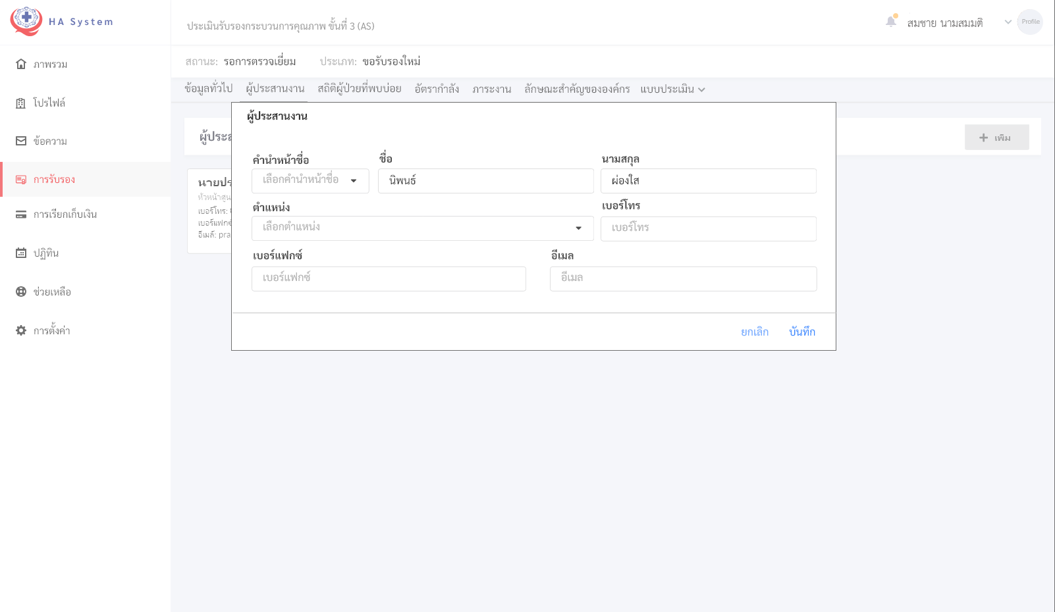Expand the แบบประเมิน tab chevron
The width and height of the screenshot is (1055, 612).
[x=701, y=89]
